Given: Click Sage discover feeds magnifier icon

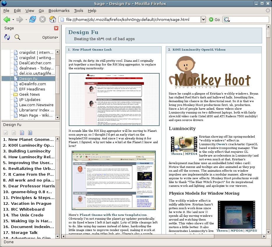Looking at the screenshot, I should [x=17, y=37].
